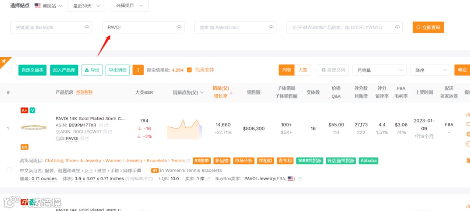This screenshot has width=470, height=211.
Task: Click the heart favorite icon for first product
Action: 468,125
